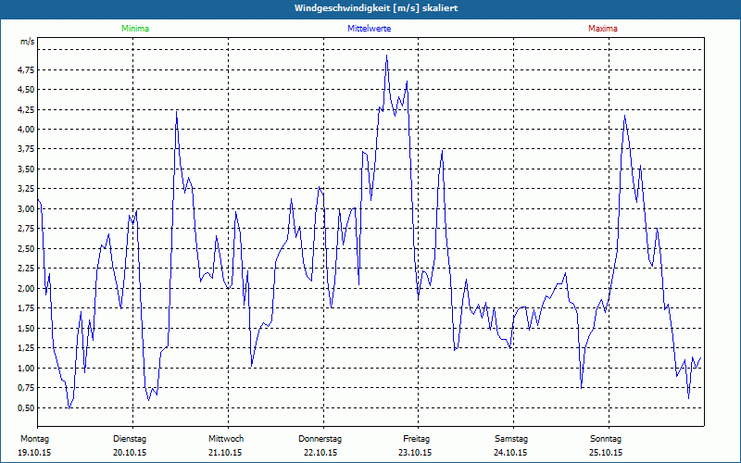Click the 3,50 y-axis value
Viewport: 741px width, 463px height.
tap(27, 169)
